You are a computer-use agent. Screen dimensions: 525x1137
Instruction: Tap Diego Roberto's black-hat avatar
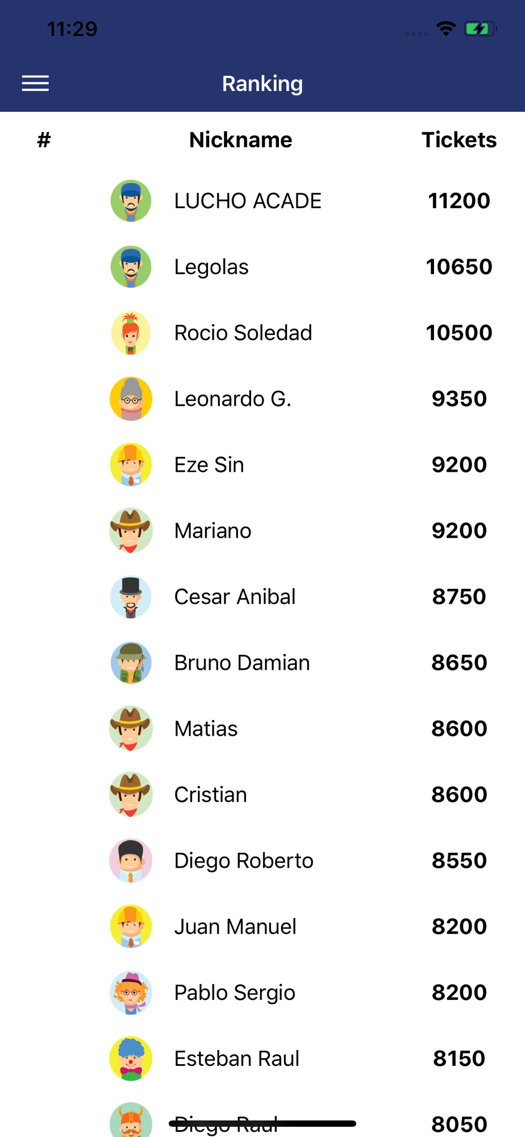[x=131, y=860]
